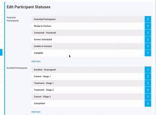Edit the Enrolled - Unassigned status name
The image size is (156, 115).
(x=88, y=70)
